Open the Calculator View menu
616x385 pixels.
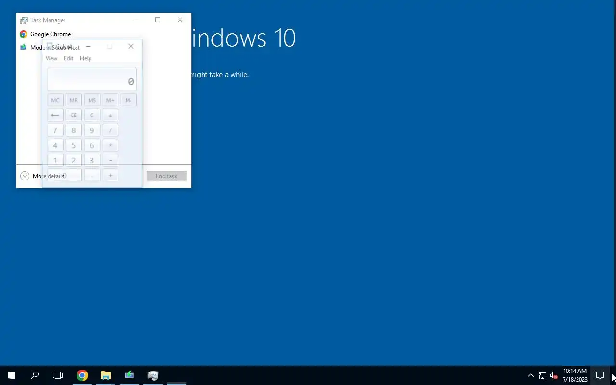click(51, 58)
